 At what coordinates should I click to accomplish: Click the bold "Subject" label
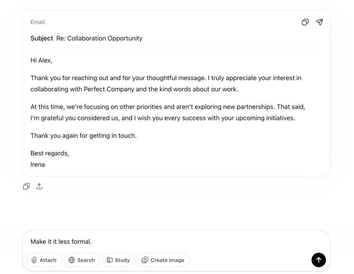click(x=42, y=38)
